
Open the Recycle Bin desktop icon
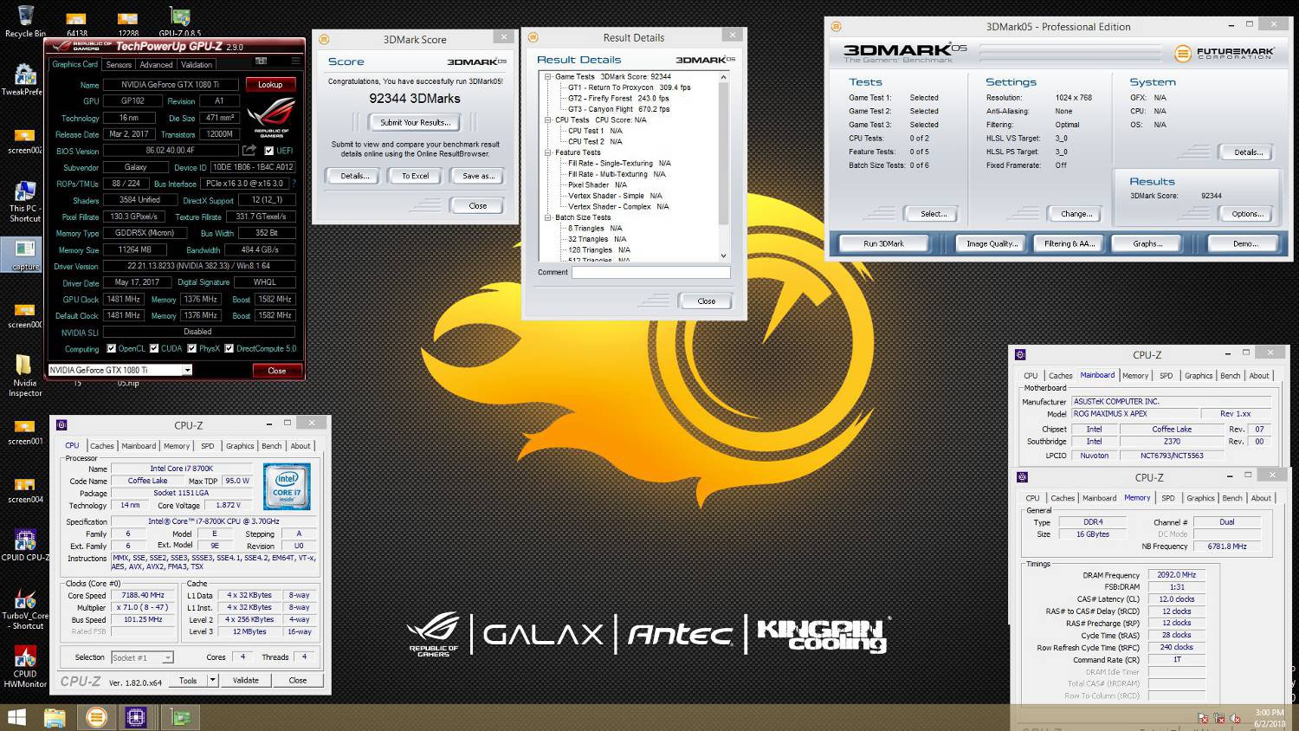pos(25,21)
